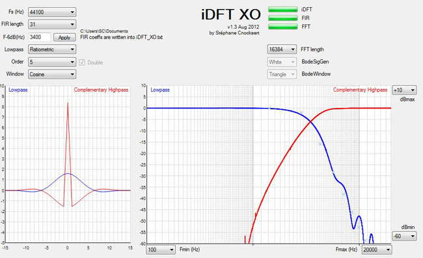Click the blue Lowpass legend in impulse plot

click(18, 90)
